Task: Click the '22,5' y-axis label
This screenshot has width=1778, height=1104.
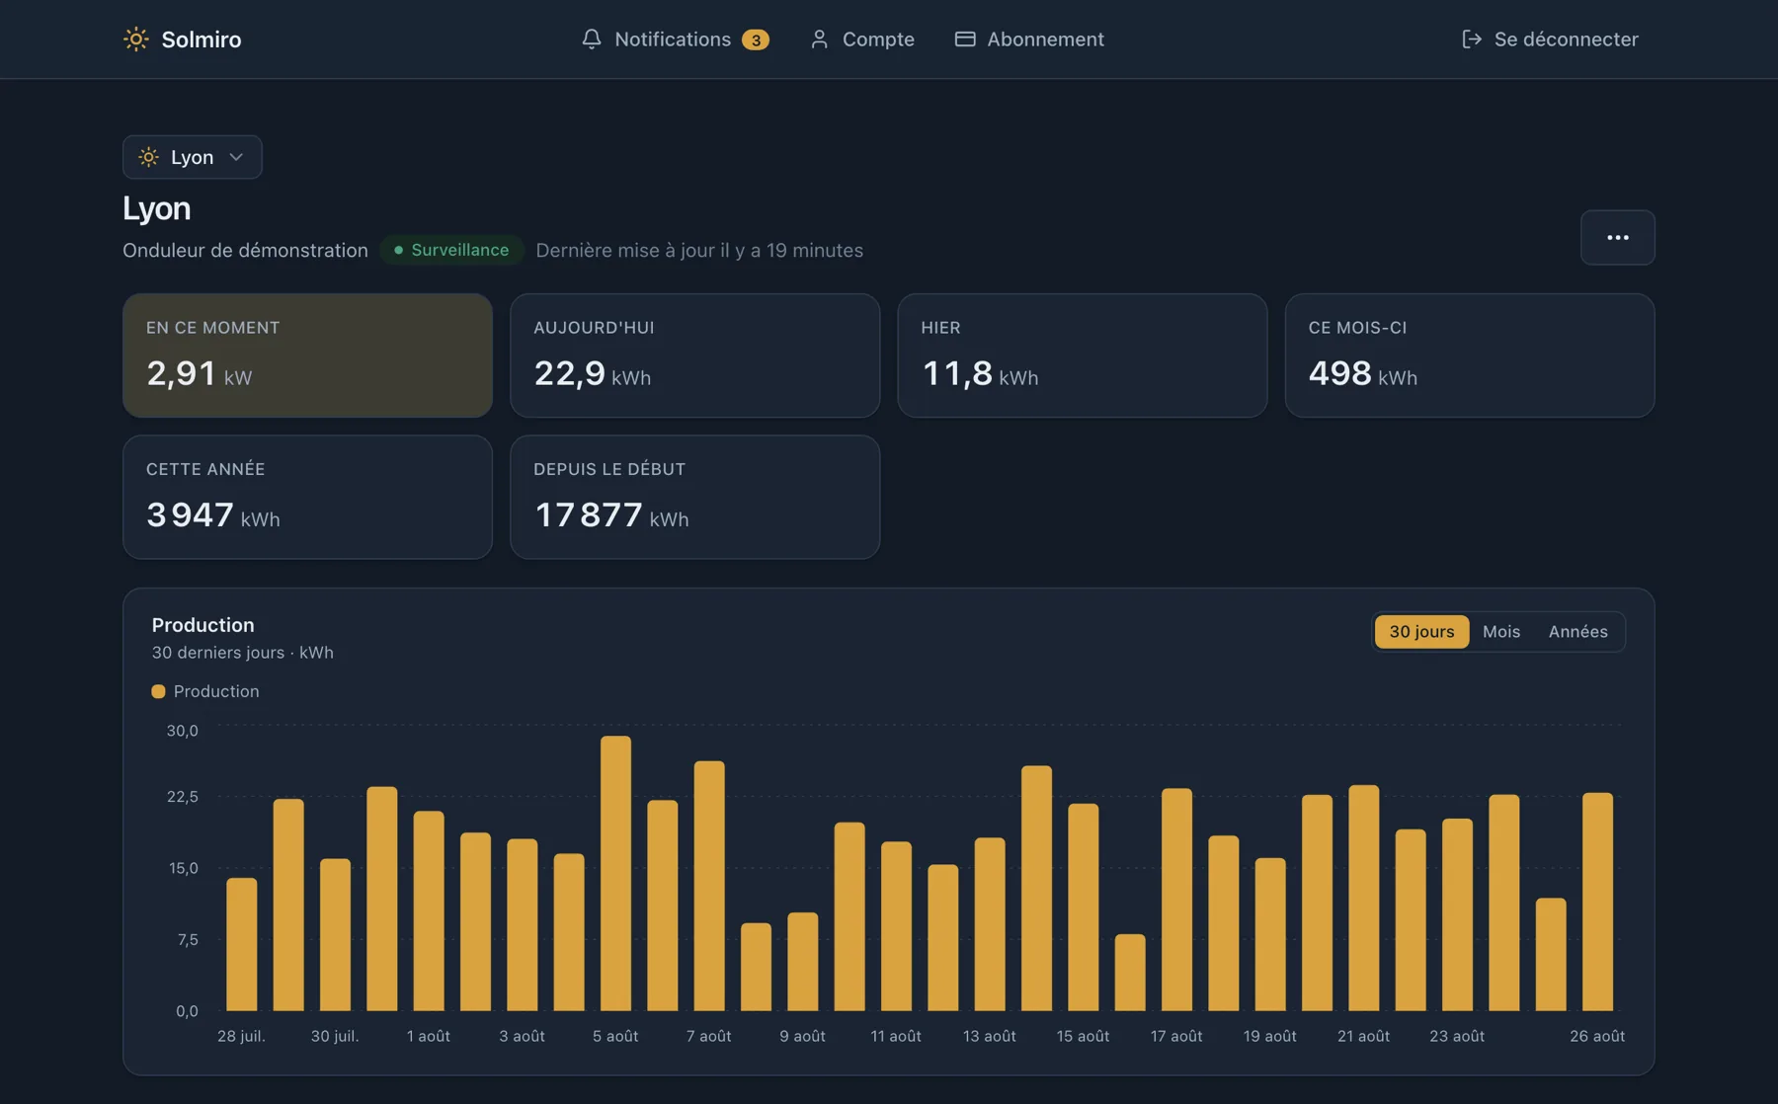Action: pos(182,797)
